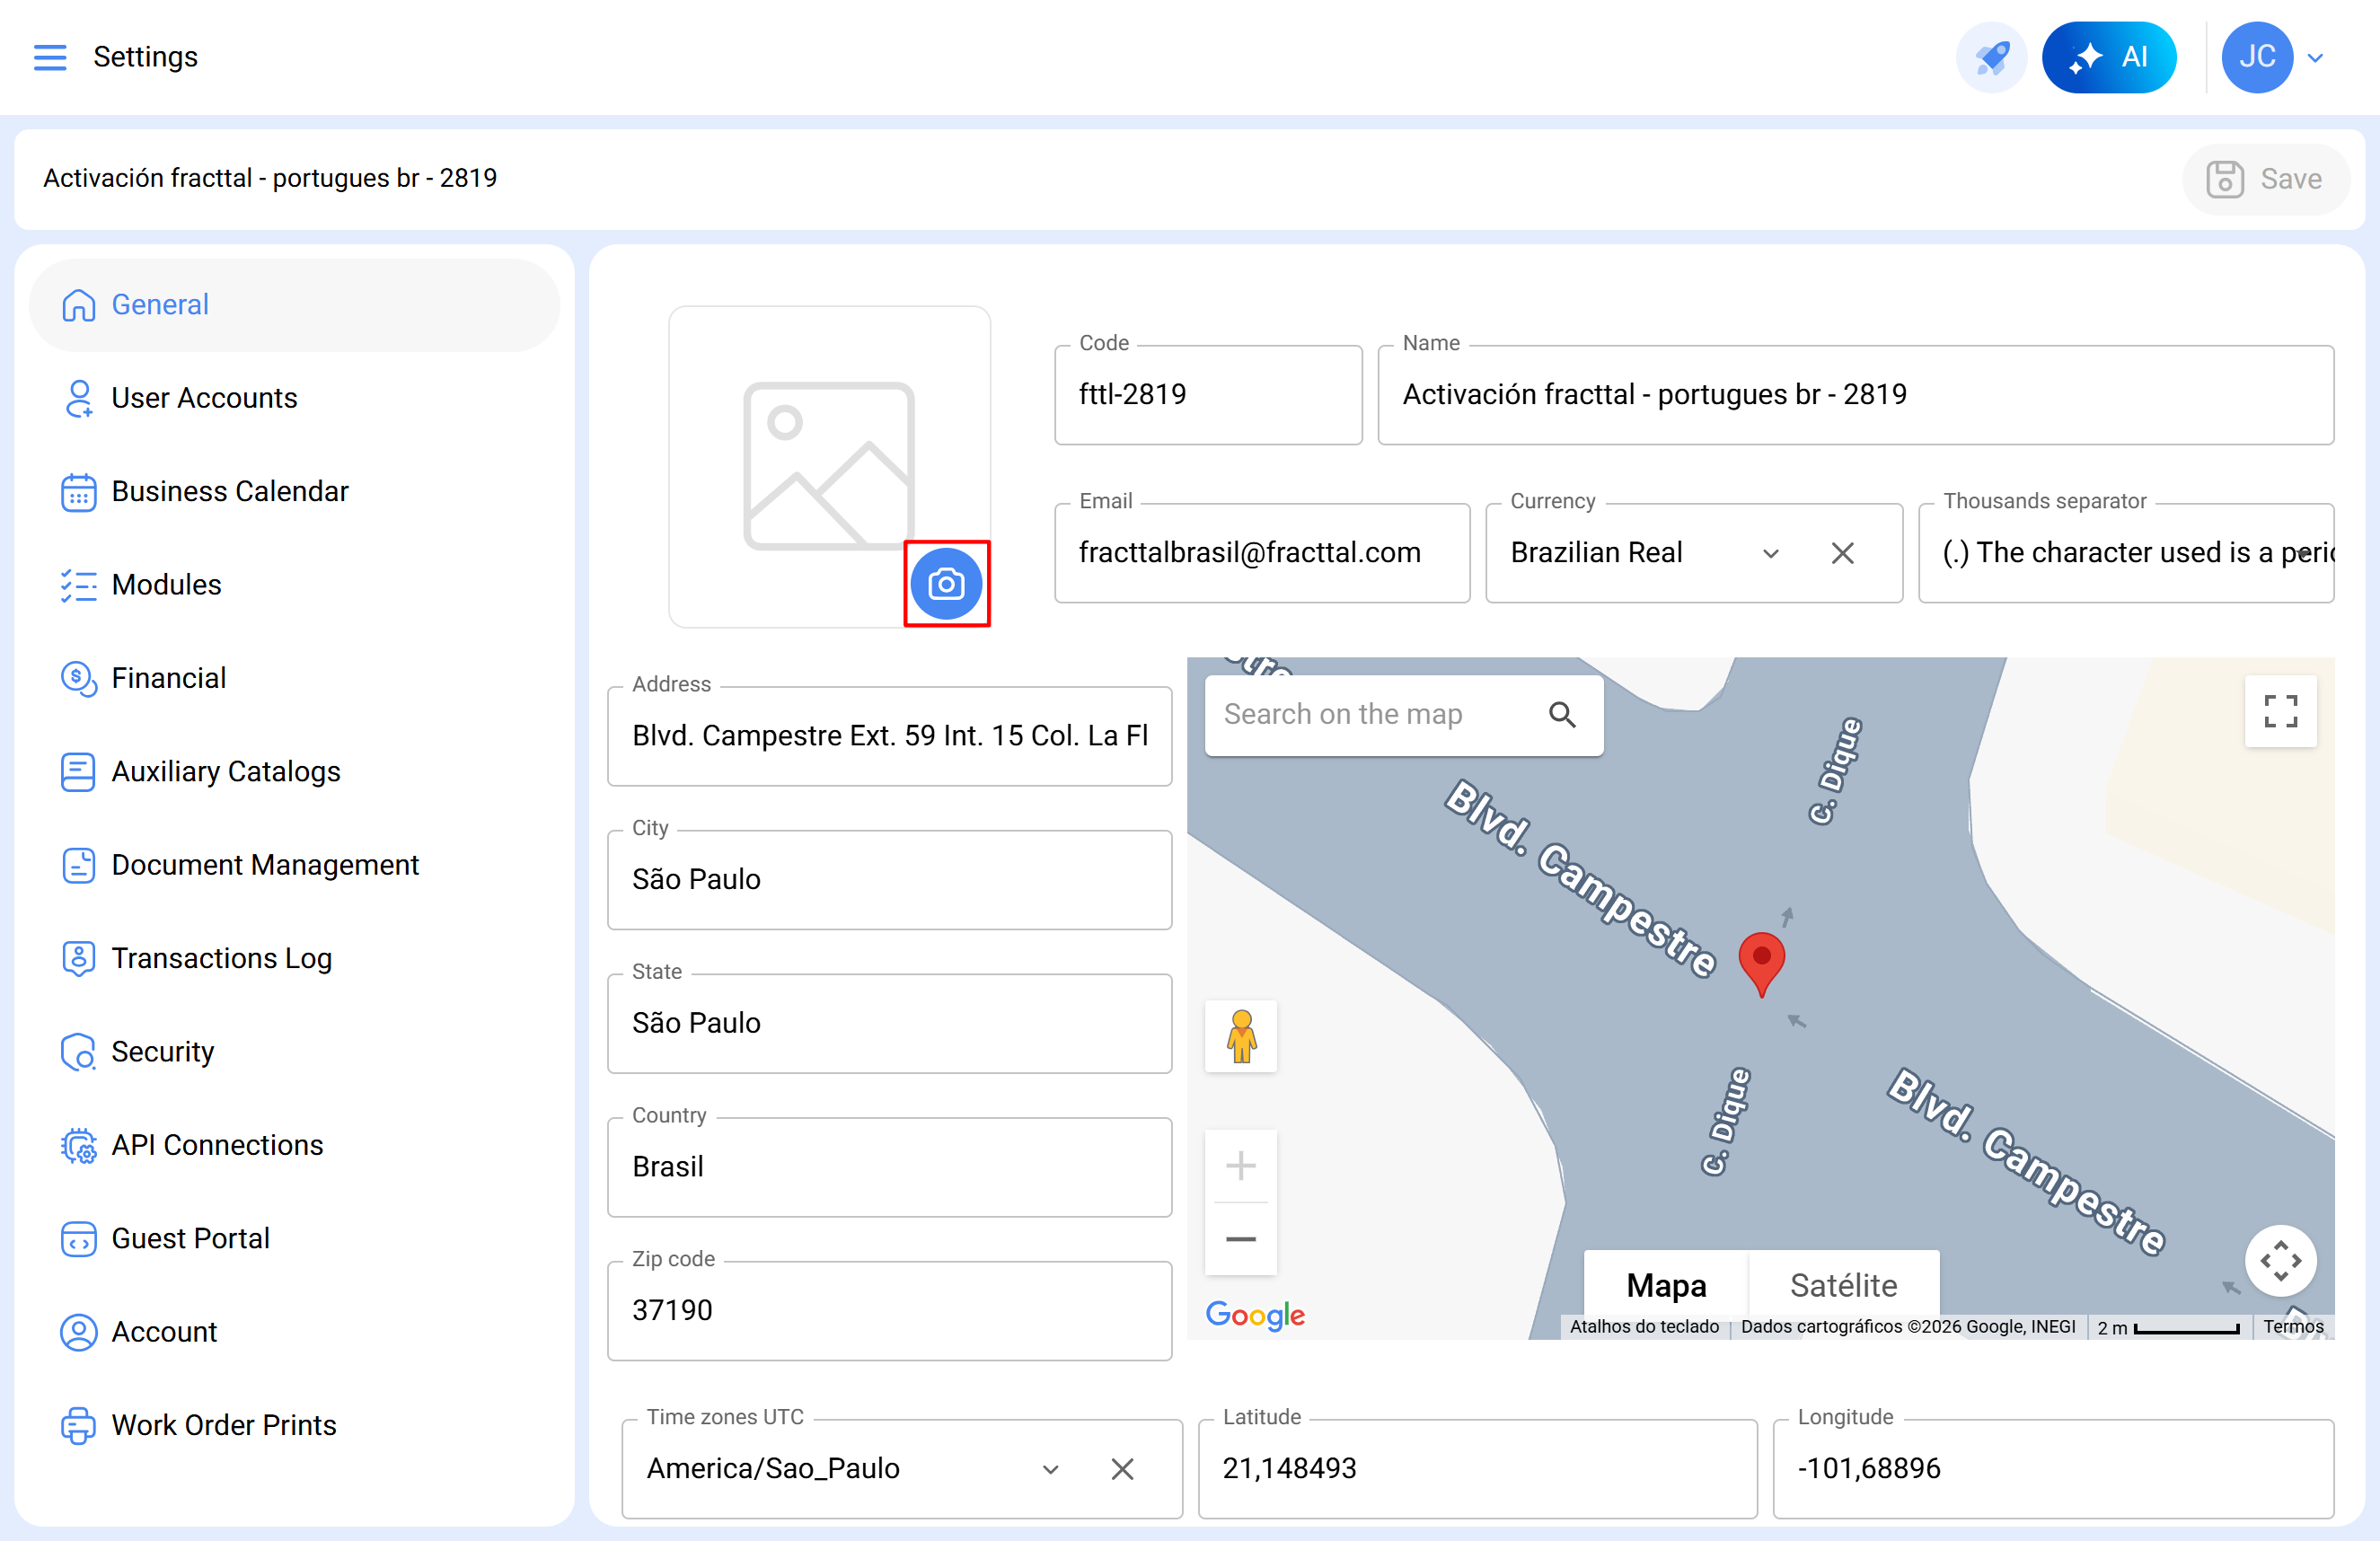This screenshot has width=2380, height=1541.
Task: Click the Save button
Action: point(2264,179)
